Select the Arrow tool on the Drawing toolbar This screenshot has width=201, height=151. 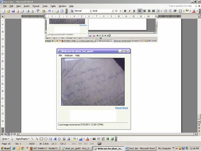coord(37,139)
